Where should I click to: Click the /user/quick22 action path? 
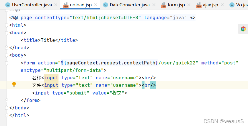[177, 63]
